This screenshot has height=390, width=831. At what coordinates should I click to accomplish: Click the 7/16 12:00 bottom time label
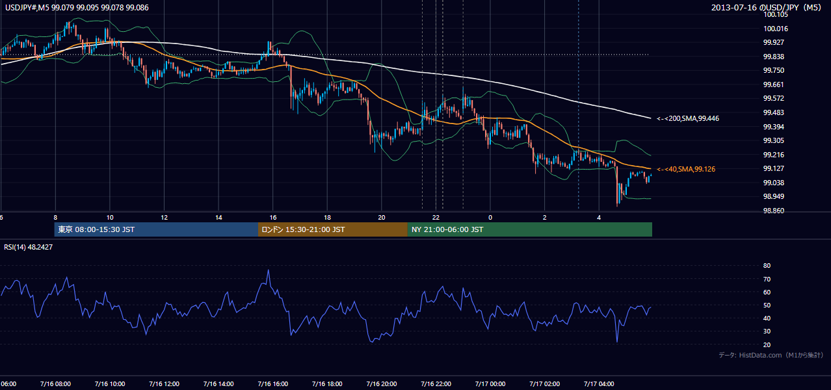point(164,383)
